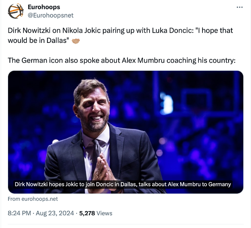
Task: Click the 5,278 view count number
Action: [87, 213]
